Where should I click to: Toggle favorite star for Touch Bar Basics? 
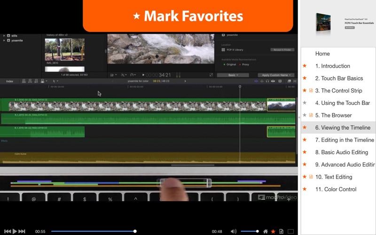click(x=305, y=78)
